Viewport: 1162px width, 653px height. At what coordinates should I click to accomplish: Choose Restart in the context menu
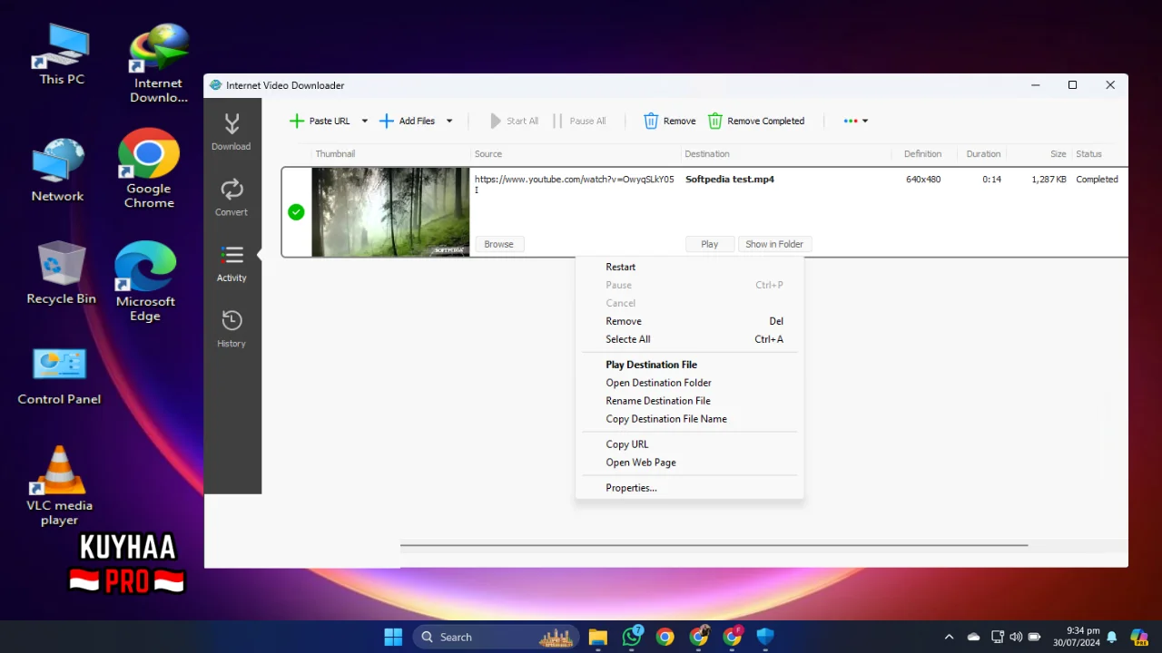point(689,267)
